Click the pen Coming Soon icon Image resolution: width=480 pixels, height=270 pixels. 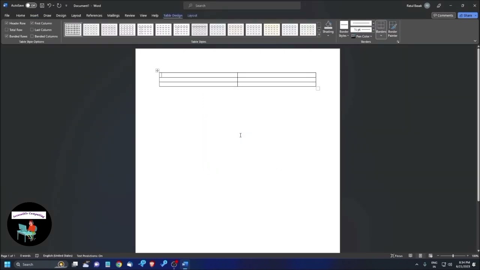(439, 6)
